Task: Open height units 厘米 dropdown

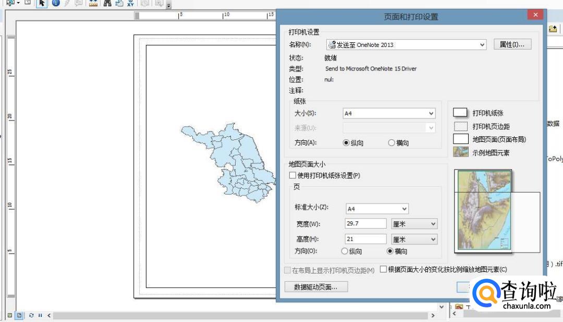Action: coord(414,240)
